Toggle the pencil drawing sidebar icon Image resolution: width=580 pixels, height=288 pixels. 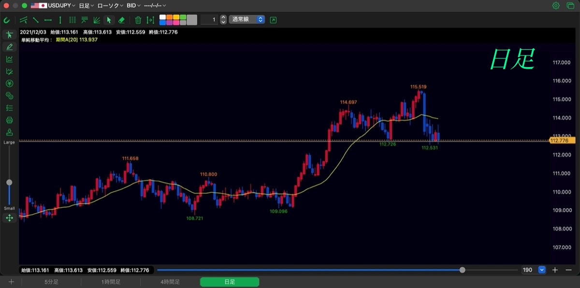point(9,47)
